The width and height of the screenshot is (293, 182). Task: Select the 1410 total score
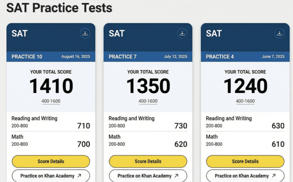[x=51, y=86]
